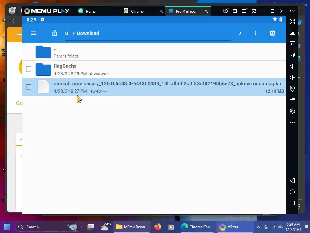Open the Parent folder entry
Screen dimensions: 310x233
(154, 52)
